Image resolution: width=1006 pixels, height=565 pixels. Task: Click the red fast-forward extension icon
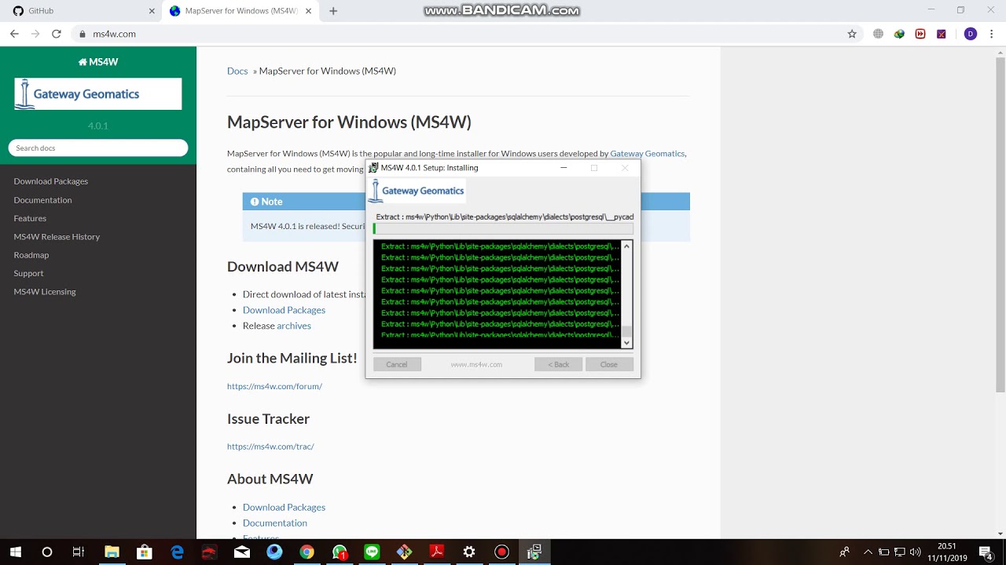[x=920, y=34]
